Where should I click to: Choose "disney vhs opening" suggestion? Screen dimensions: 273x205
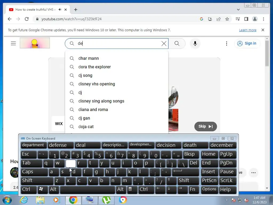[117, 84]
